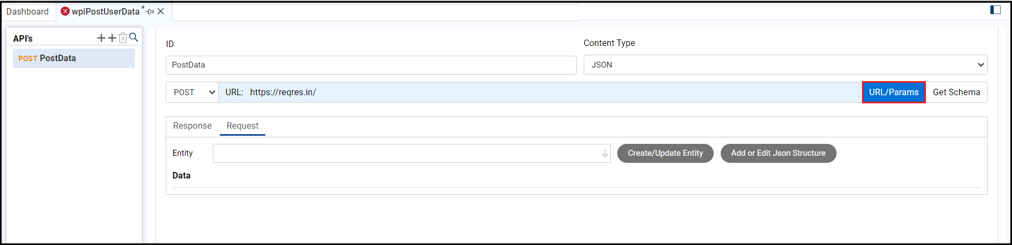Open the Entity combo box
This screenshot has width=1012, height=245.
[x=406, y=154]
